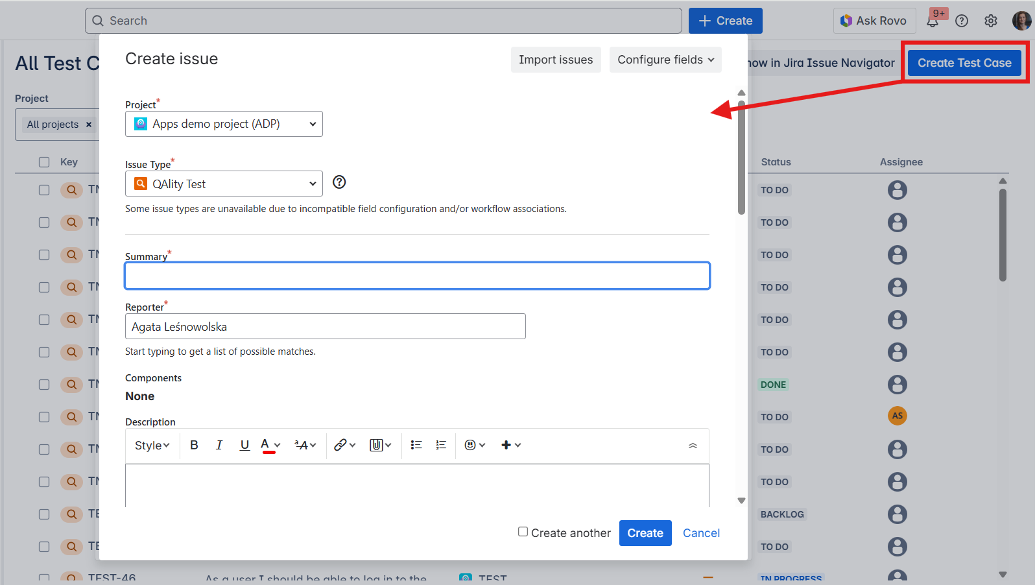The height and width of the screenshot is (585, 1035).
Task: Click the Rovo logo icon
Action: pos(846,21)
